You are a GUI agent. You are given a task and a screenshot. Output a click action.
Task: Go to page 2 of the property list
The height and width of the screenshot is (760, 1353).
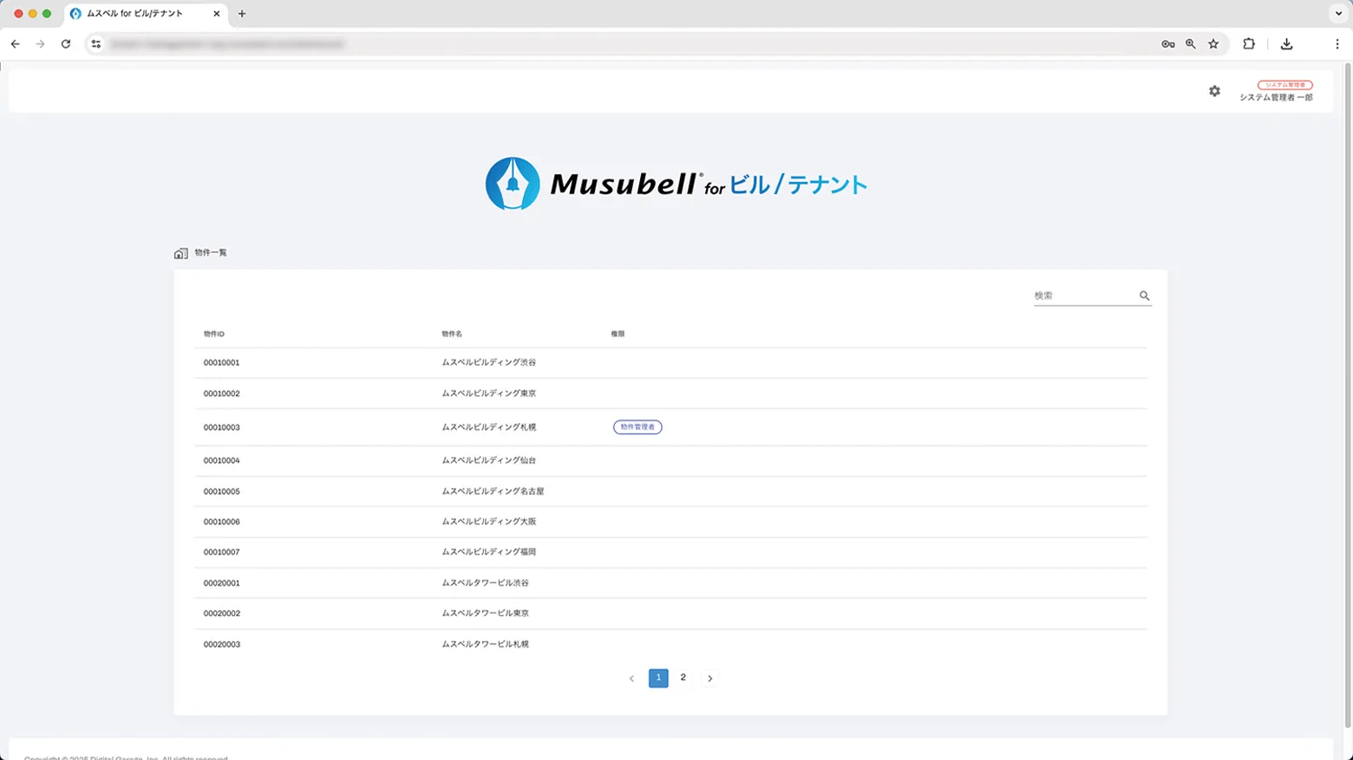683,678
